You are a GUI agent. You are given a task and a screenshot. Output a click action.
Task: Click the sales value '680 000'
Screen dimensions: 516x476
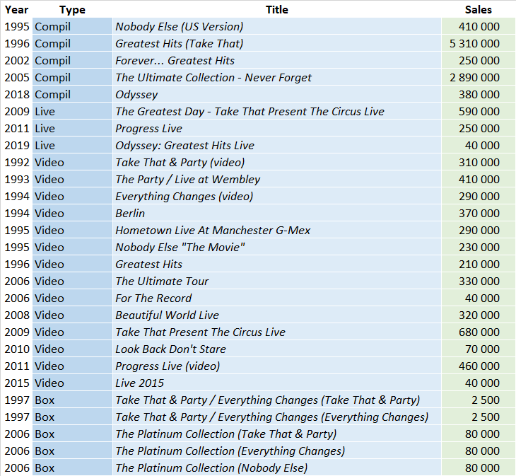pyautogui.click(x=479, y=332)
